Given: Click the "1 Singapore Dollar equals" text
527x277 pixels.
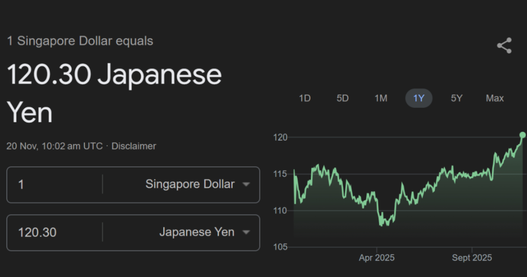Looking at the screenshot, I should click(80, 41).
